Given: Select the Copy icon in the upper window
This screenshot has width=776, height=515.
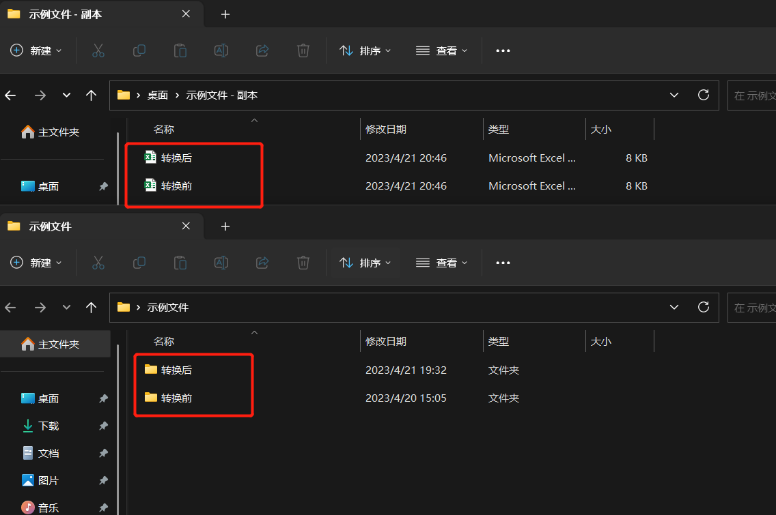Looking at the screenshot, I should point(139,50).
